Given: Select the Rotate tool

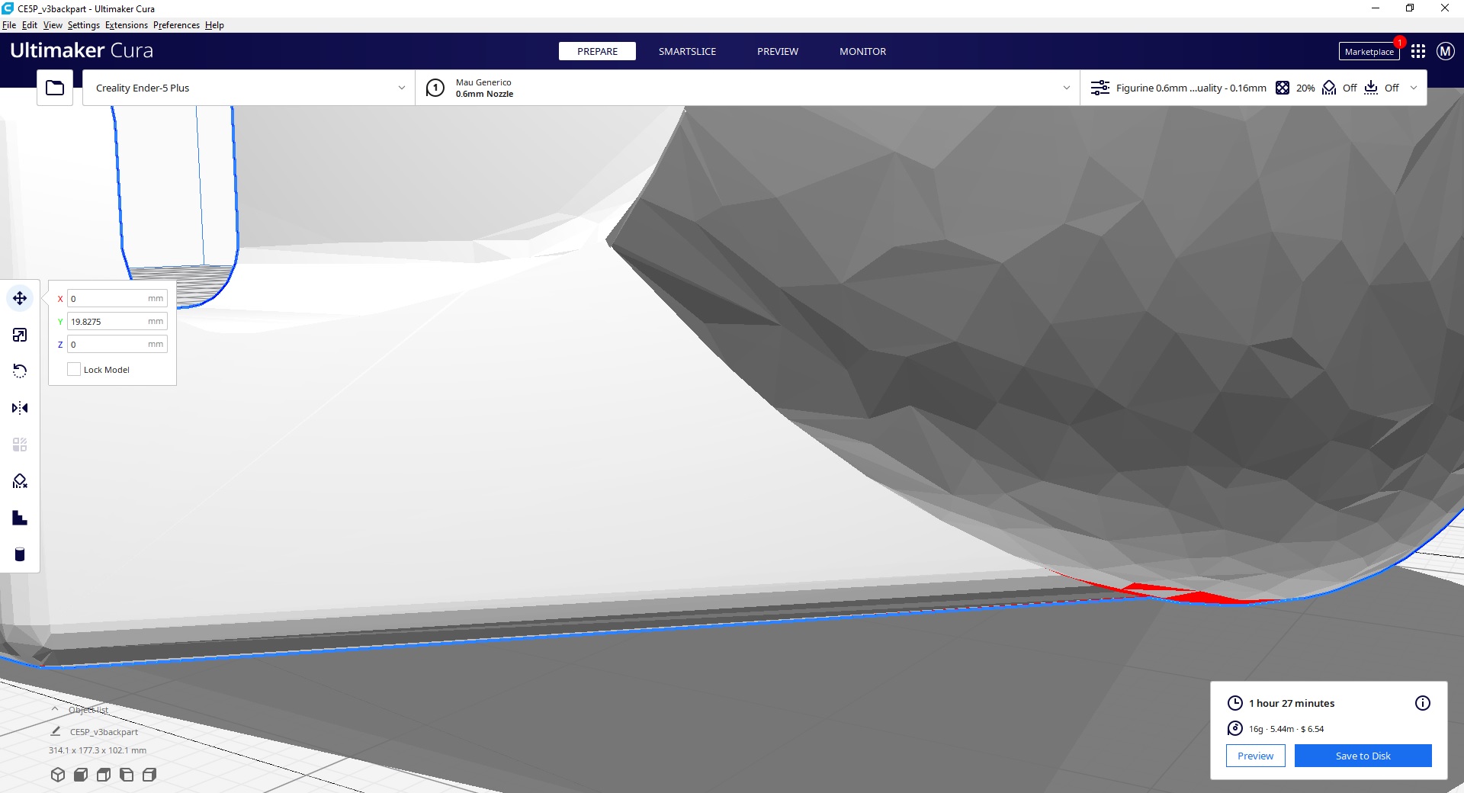Looking at the screenshot, I should pos(20,370).
